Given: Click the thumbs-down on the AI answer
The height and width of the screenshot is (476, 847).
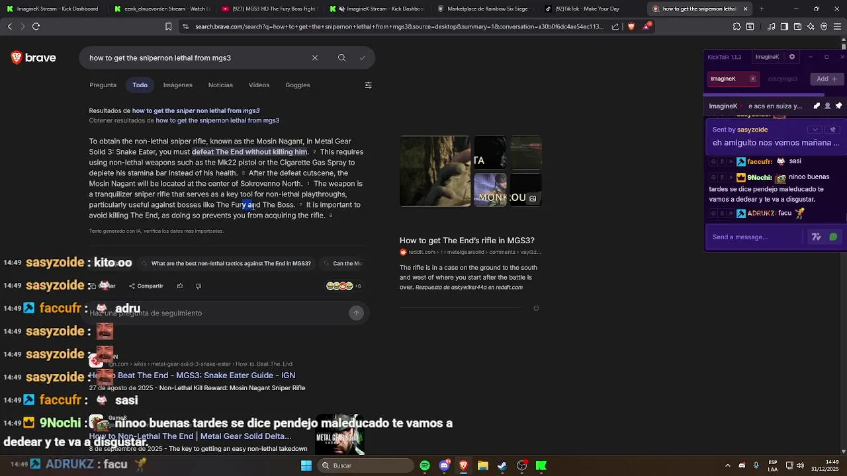Looking at the screenshot, I should click(x=199, y=286).
